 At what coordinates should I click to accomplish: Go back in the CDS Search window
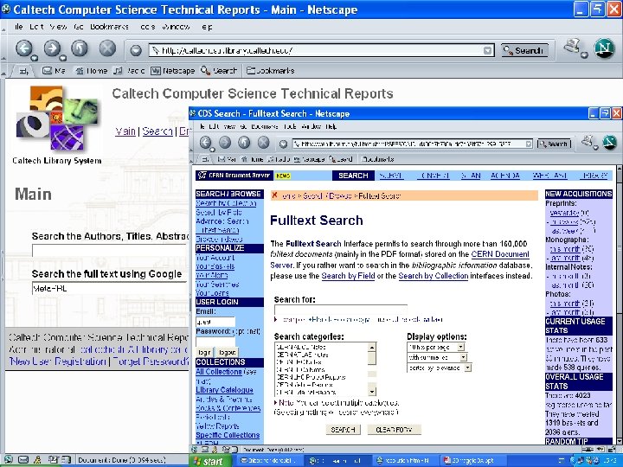pos(205,142)
